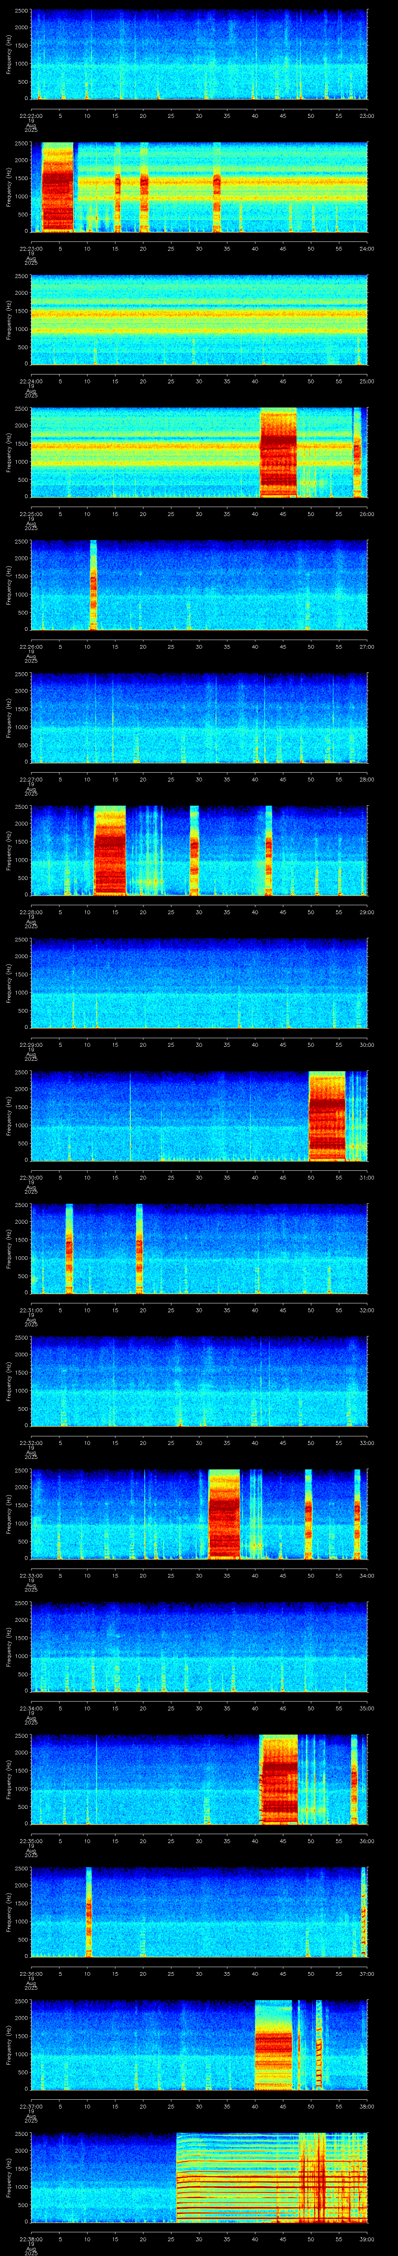398x2256 pixels.
Task: Open the 22:32 spectrogram panel
Action: pyautogui.click(x=199, y=1381)
